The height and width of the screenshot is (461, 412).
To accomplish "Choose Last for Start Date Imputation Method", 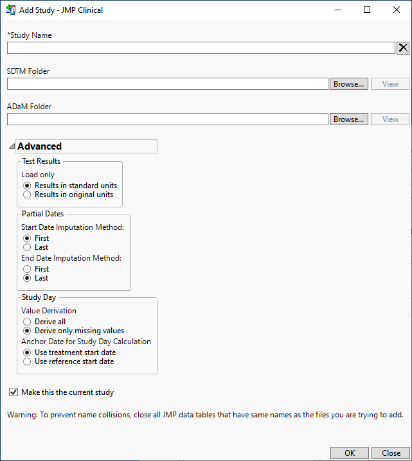I will [27, 247].
